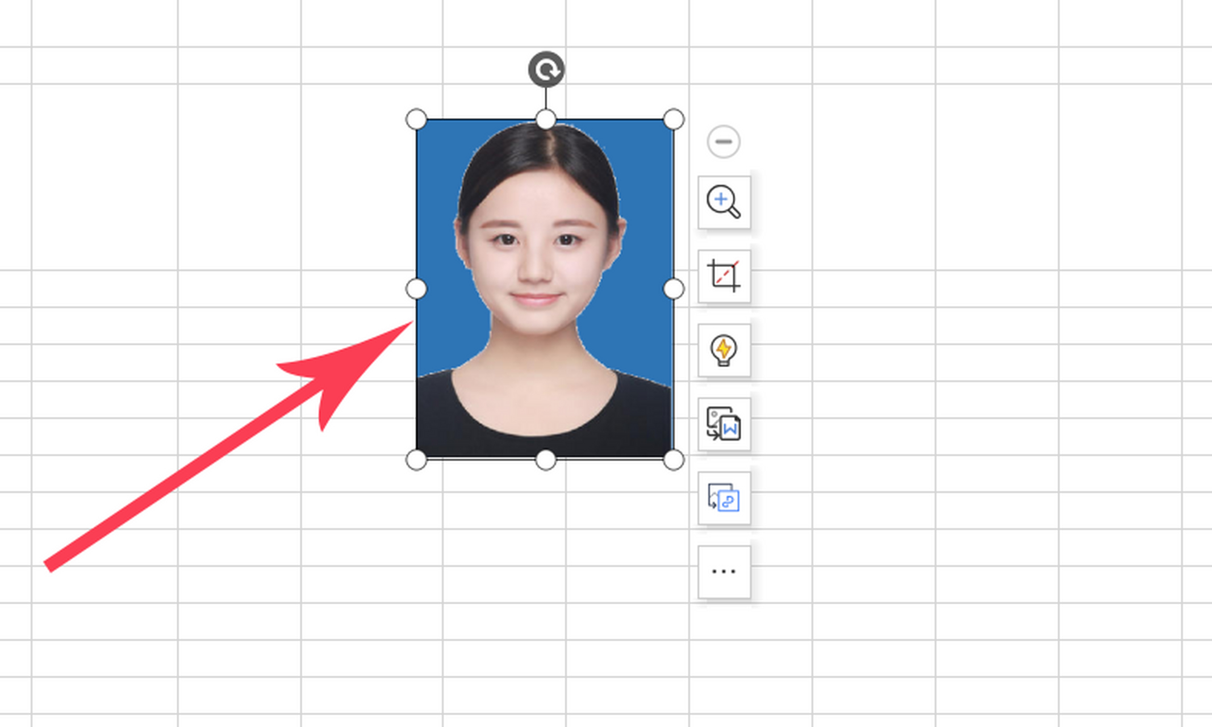This screenshot has width=1212, height=727.
Task: Click the top-center resize handle of photo
Action: point(546,119)
